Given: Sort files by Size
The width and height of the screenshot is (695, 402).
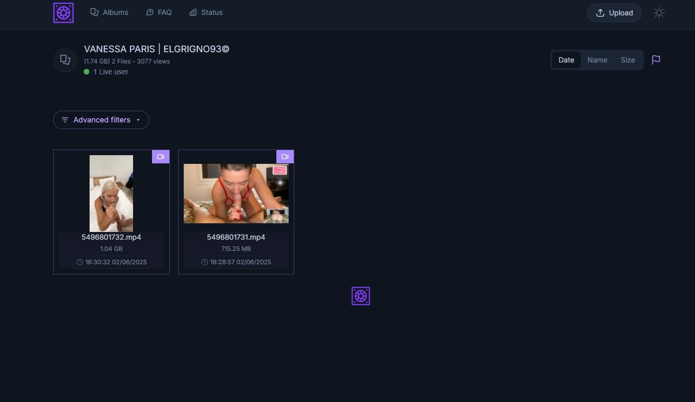Looking at the screenshot, I should [628, 60].
